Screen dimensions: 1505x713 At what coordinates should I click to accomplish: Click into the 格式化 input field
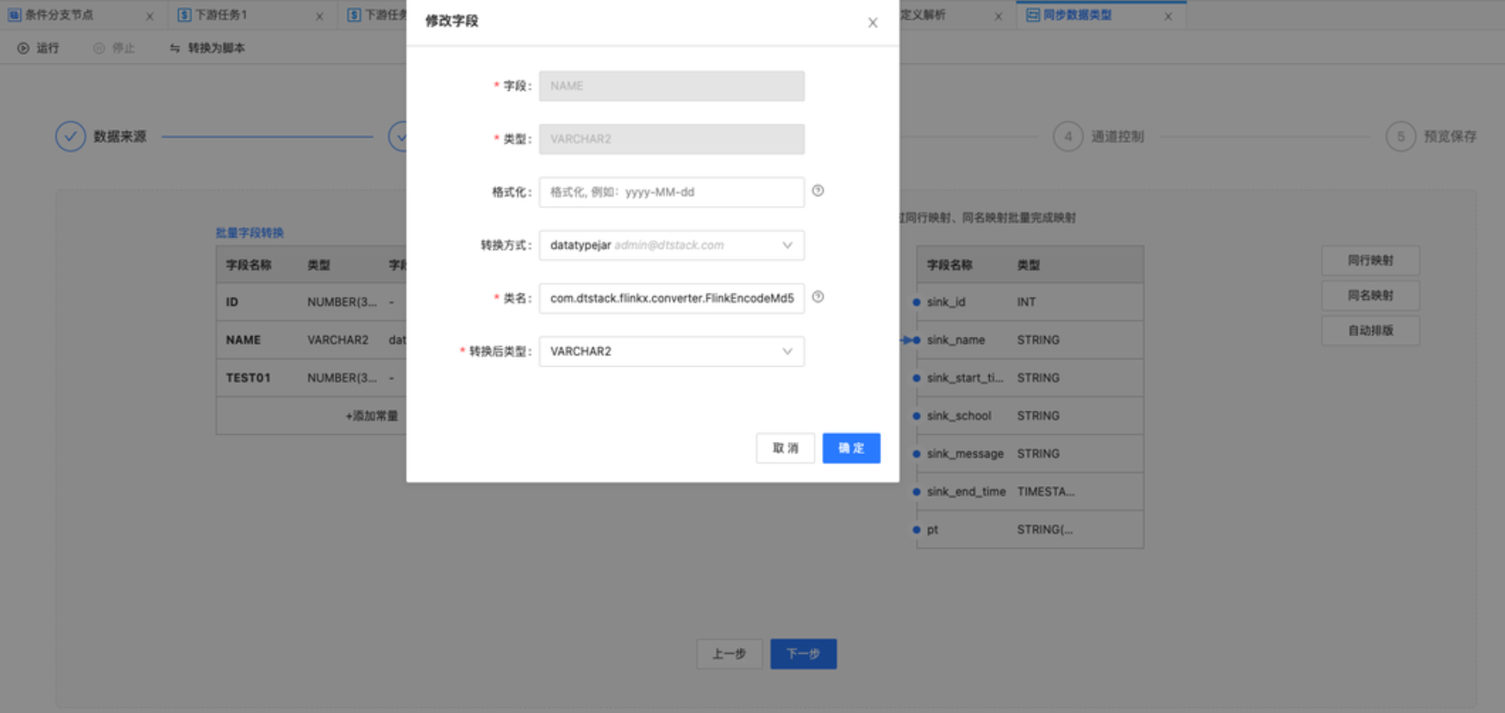[x=671, y=192]
